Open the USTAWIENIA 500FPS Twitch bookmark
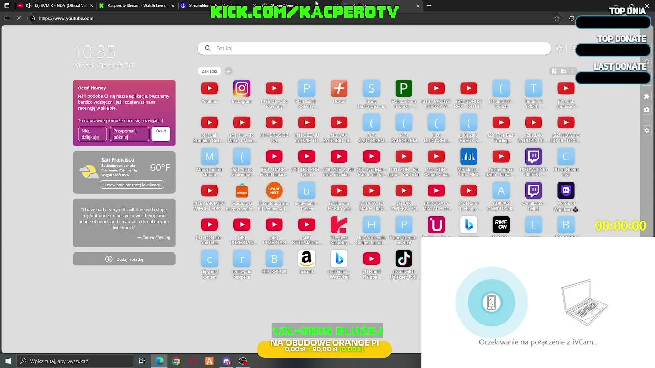The height and width of the screenshot is (368, 655). tap(533, 156)
